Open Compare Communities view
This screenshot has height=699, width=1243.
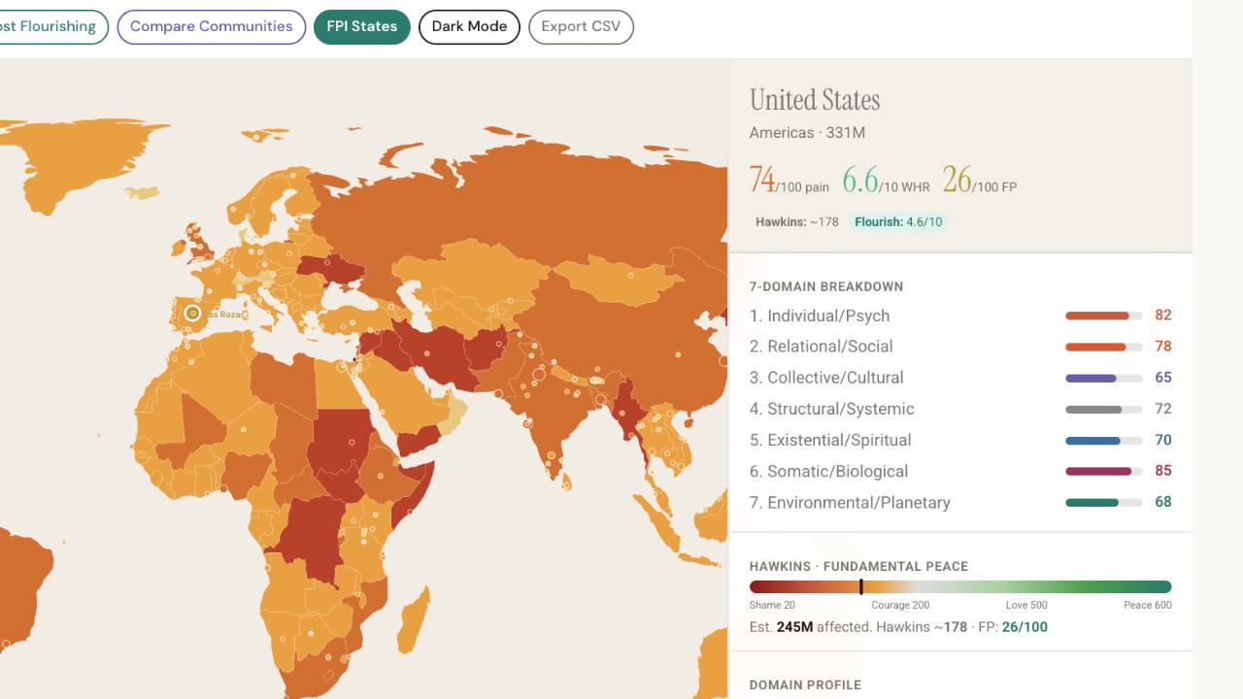pyautogui.click(x=211, y=26)
